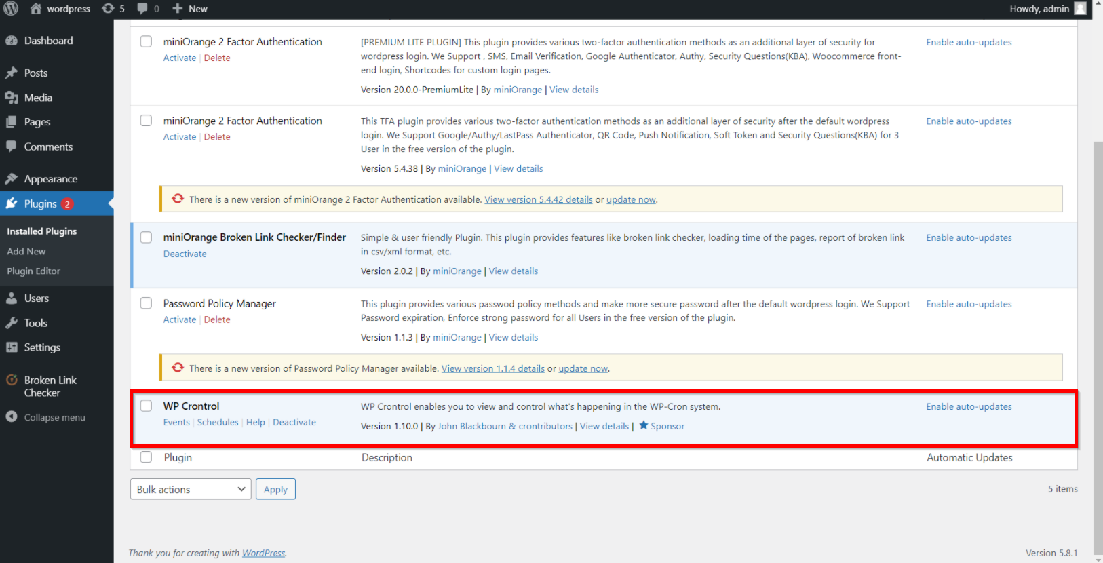This screenshot has height=563, width=1103.
Task: Click the Sponsor star icon
Action: [x=644, y=425]
